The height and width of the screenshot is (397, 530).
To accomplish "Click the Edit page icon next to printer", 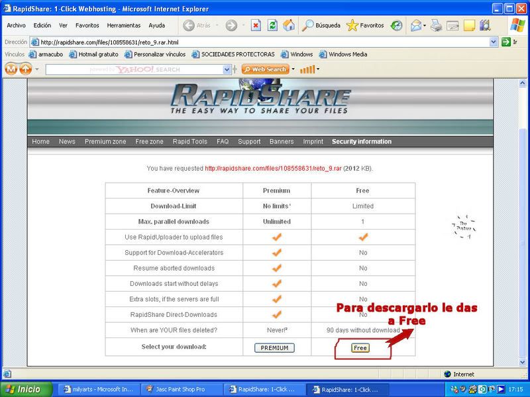I will [x=452, y=25].
